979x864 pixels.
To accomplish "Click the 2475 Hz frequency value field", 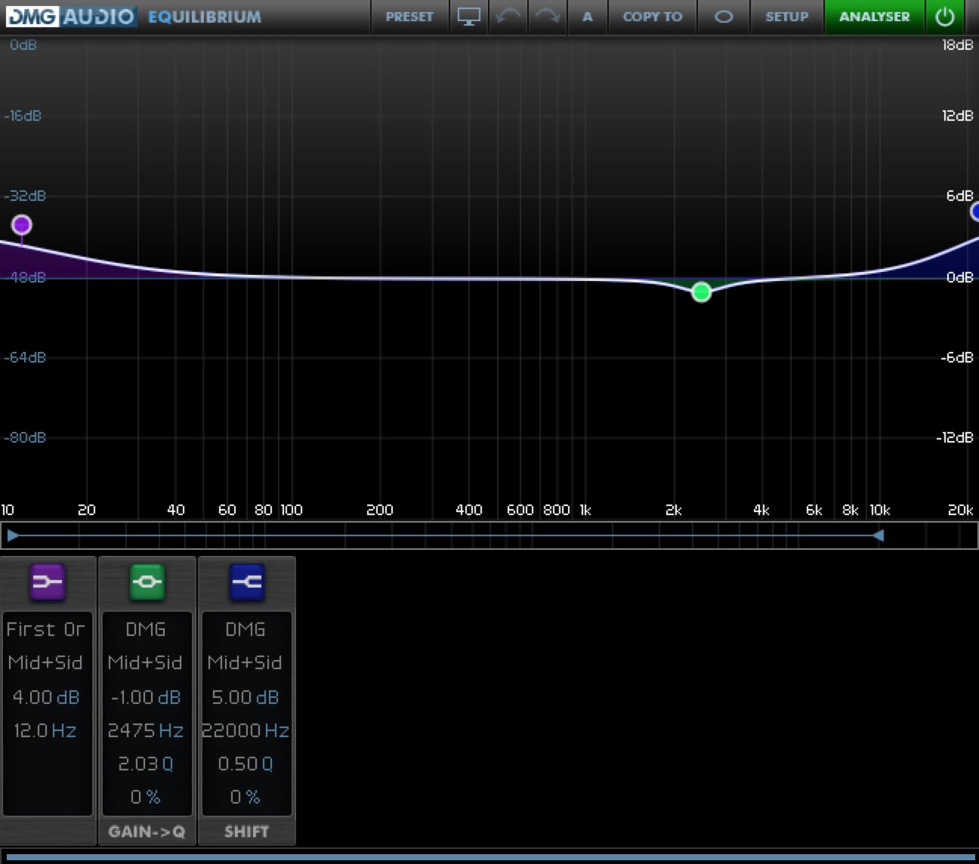I will [x=145, y=730].
